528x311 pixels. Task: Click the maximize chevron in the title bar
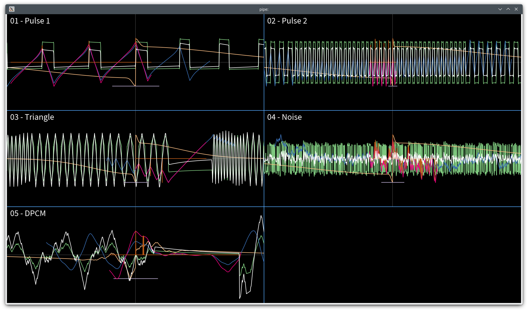pyautogui.click(x=508, y=9)
